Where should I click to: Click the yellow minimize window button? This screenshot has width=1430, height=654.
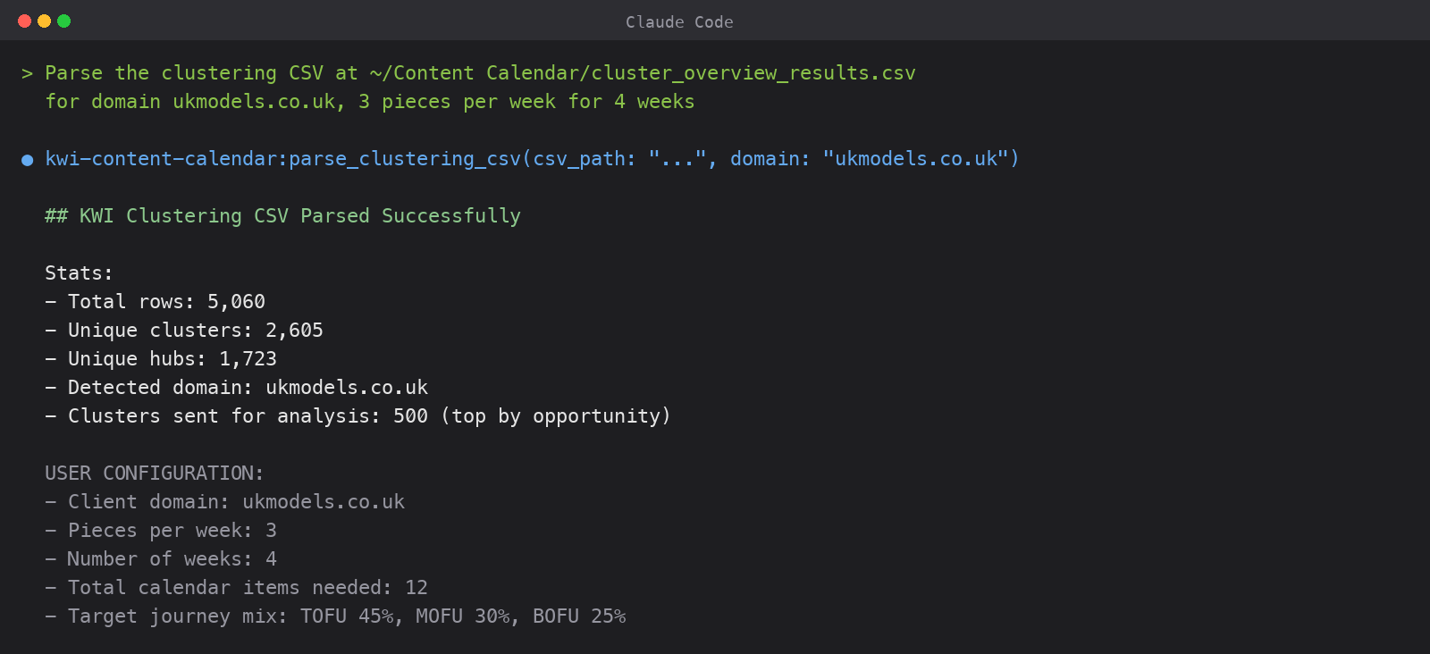coord(44,21)
